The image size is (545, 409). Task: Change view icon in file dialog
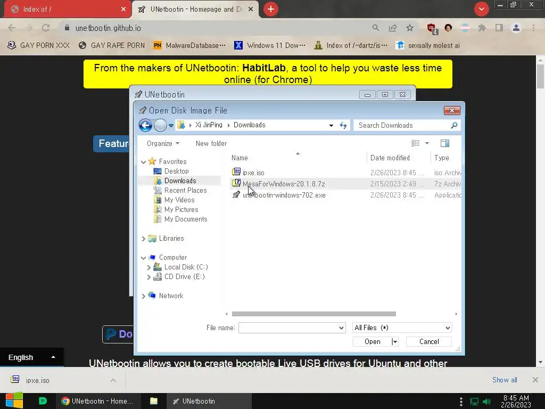415,143
